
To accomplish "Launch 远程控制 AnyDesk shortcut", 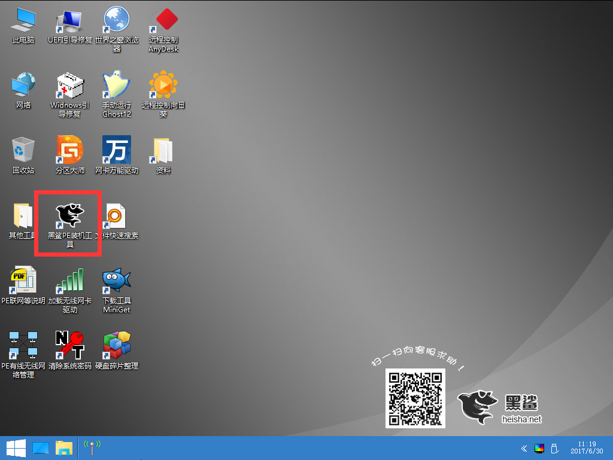I will tap(163, 31).
